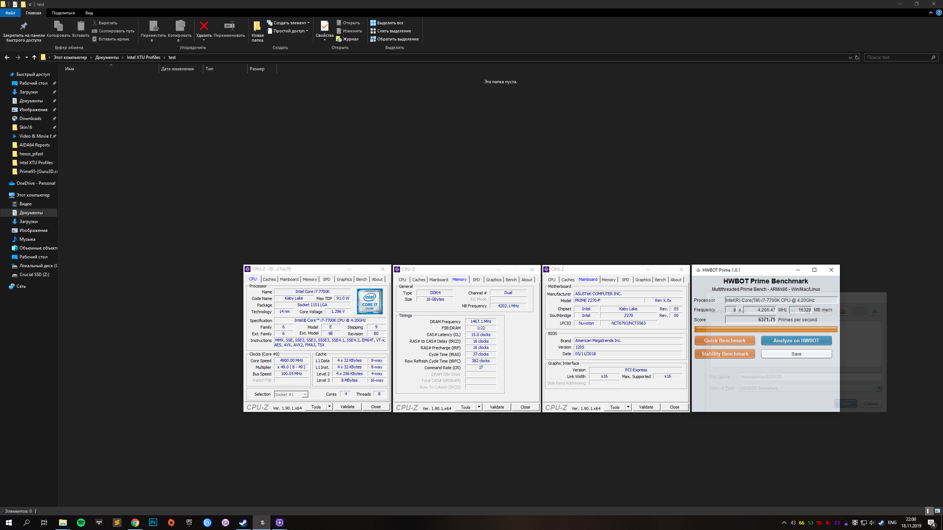Open taskbar search magnifier
The height and width of the screenshot is (530, 943).
pyautogui.click(x=27, y=522)
